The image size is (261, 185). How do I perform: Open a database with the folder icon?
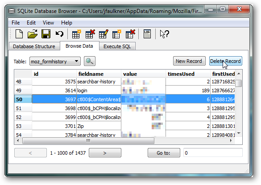coord(33,34)
